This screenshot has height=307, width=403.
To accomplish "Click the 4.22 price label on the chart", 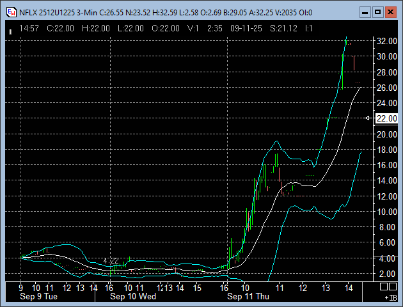I will tap(111, 261).
